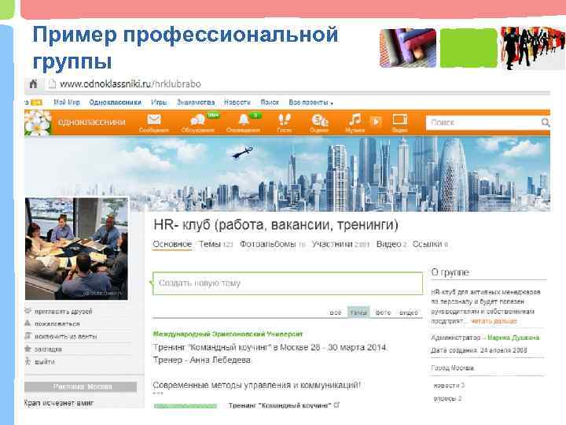The image size is (566, 425).
Task: Click the опросы 2 counter link
Action: (x=447, y=398)
